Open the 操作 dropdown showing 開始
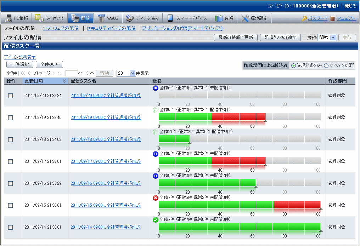Viewport: 360px width, 246px height. [327, 38]
